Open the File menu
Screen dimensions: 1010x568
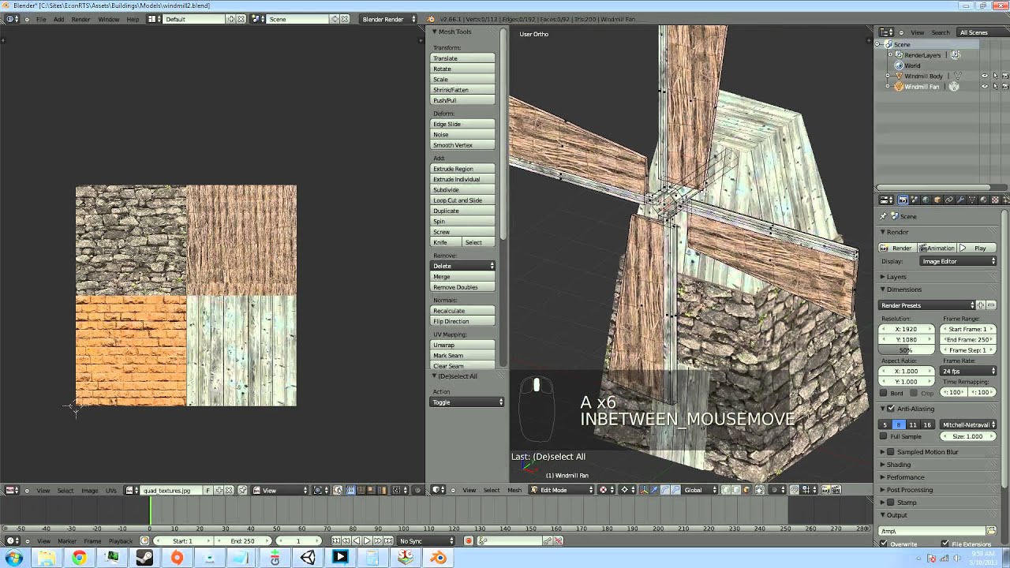(x=41, y=19)
